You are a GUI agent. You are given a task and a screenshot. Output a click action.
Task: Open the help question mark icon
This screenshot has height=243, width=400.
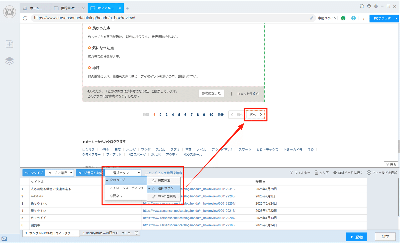tap(369, 6)
